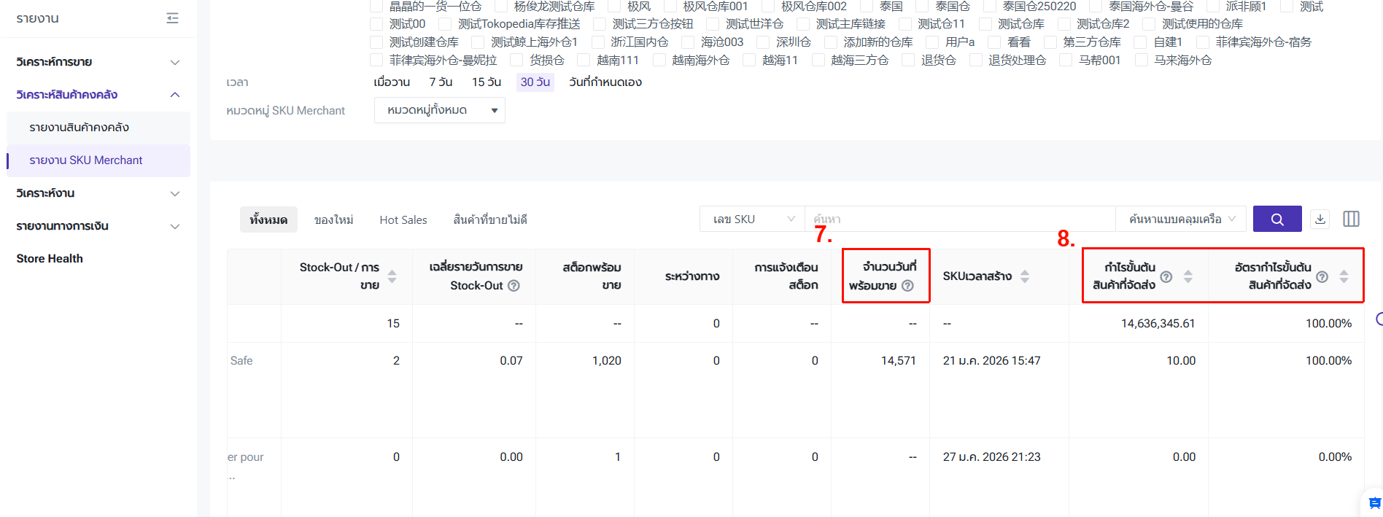Enable the 深圳仓 warehouse checkbox
1383x517 pixels.
[763, 42]
